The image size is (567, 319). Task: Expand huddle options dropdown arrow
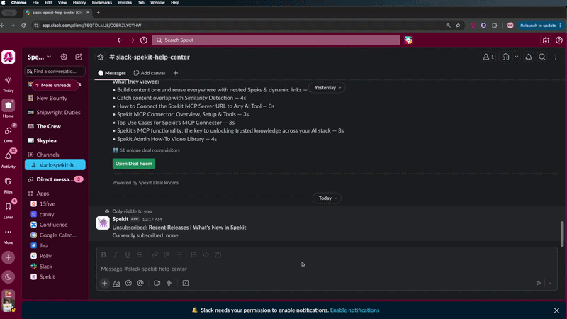(x=517, y=57)
